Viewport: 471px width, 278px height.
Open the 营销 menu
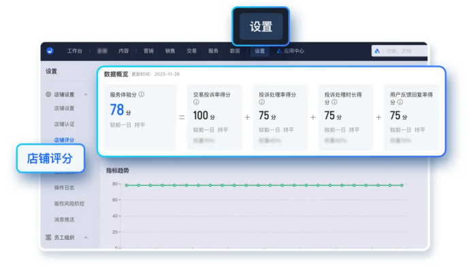(x=148, y=51)
